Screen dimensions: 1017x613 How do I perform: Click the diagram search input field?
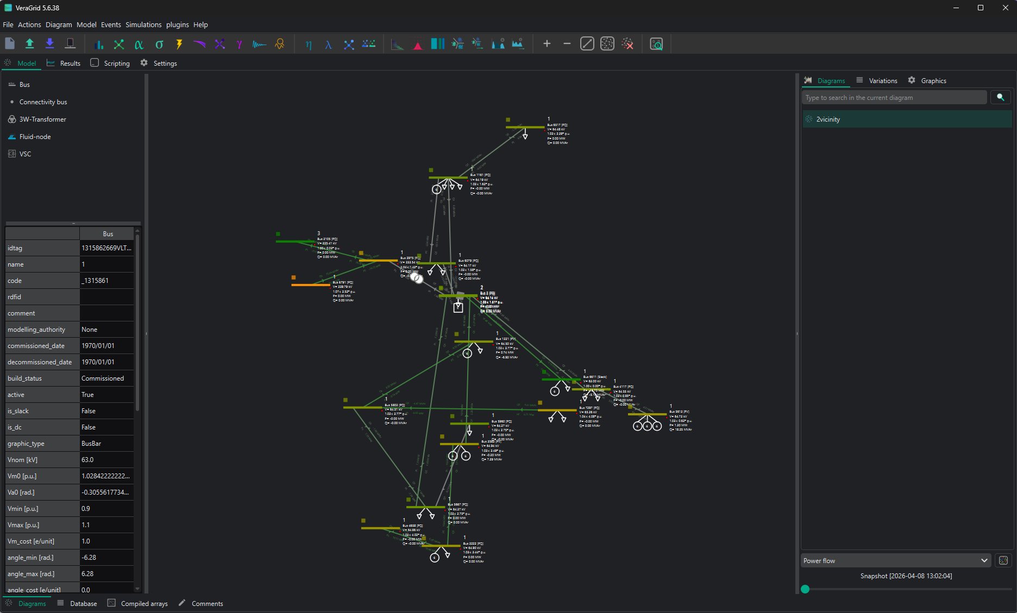894,97
